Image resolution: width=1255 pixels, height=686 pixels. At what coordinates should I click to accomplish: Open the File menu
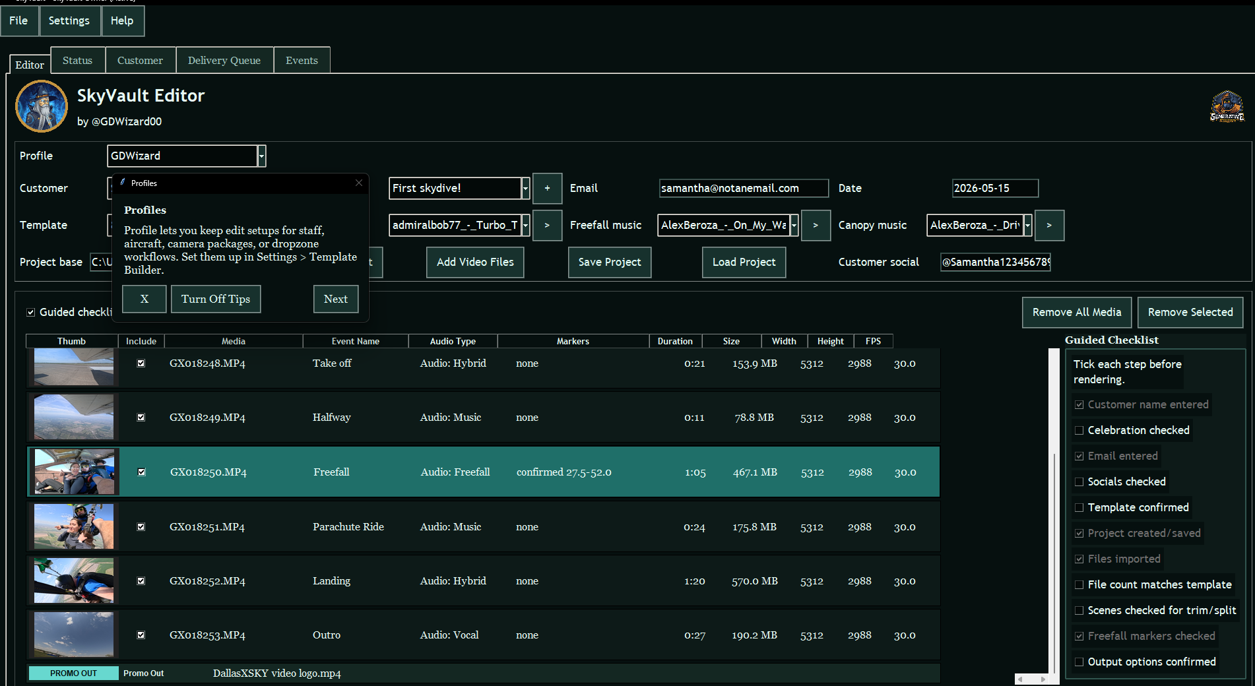18,20
